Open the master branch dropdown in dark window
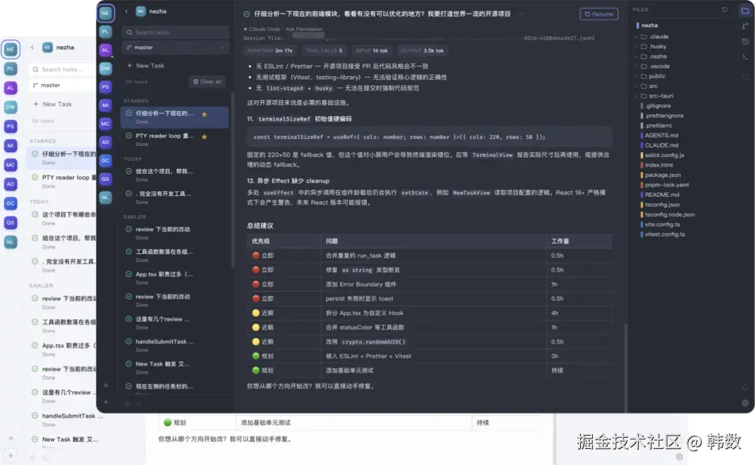Screen dimensions: 755x465 [175, 47]
